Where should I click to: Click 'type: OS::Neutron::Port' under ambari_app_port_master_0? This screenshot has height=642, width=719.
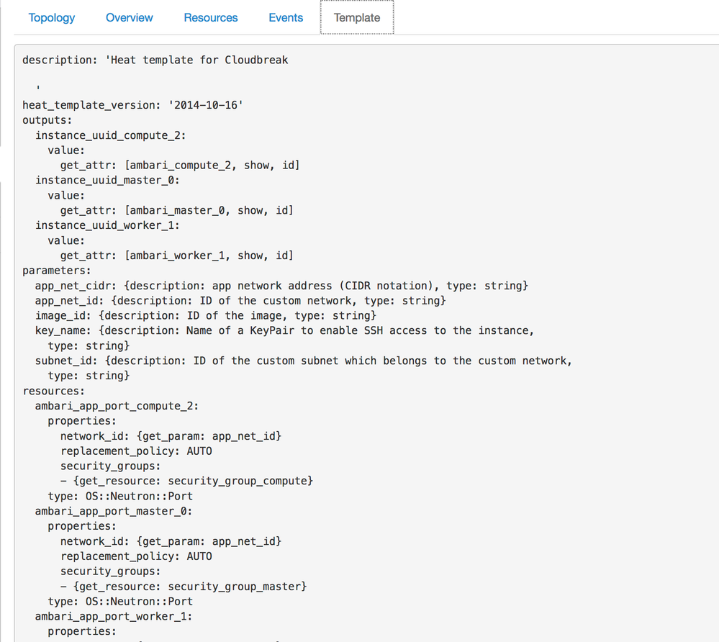(x=120, y=602)
